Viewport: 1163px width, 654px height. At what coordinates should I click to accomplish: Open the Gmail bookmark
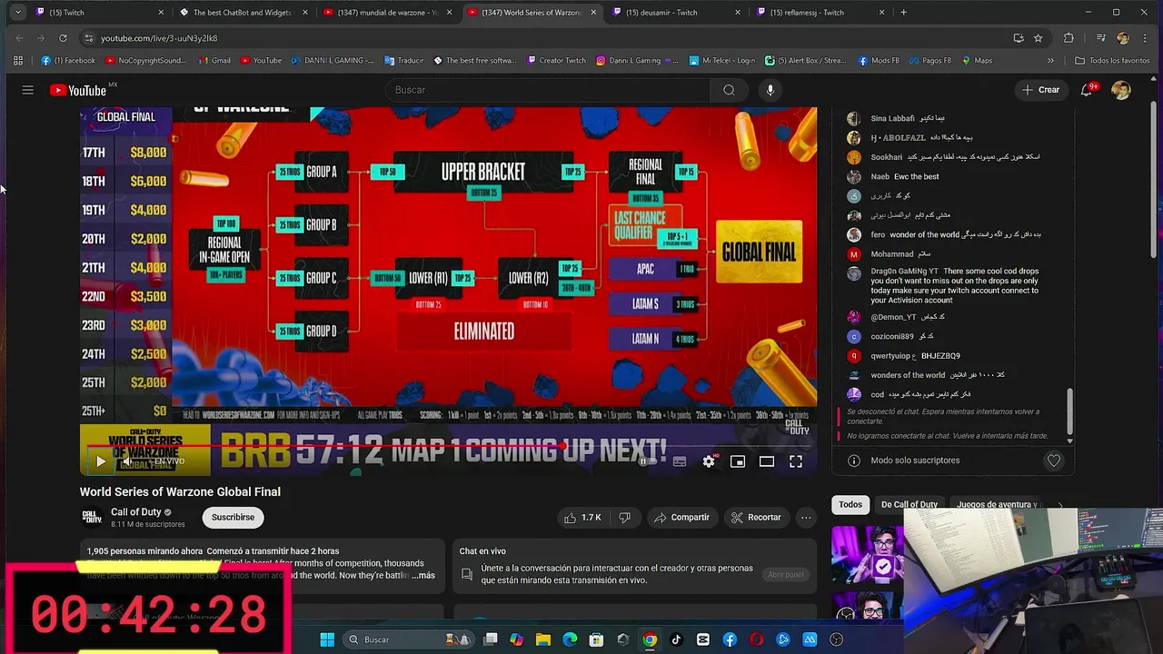[x=214, y=61]
